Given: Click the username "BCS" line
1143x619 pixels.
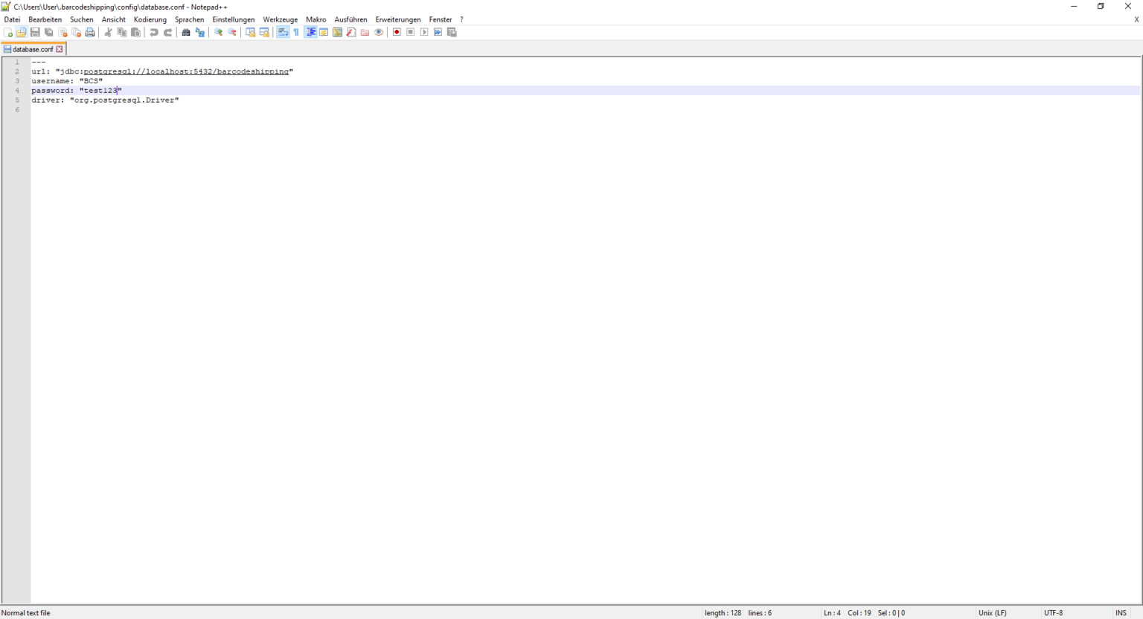Looking at the screenshot, I should (67, 81).
